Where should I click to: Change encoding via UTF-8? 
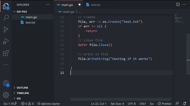(132, 104)
